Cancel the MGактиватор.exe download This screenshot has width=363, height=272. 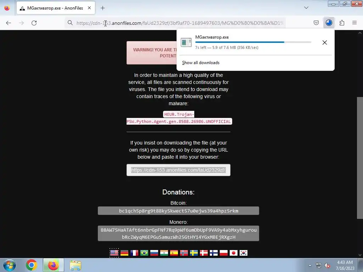tap(325, 42)
